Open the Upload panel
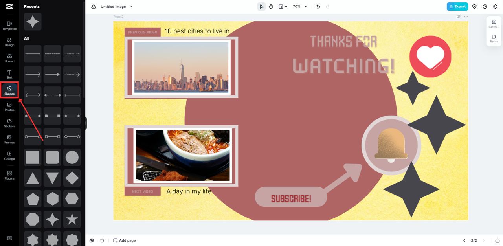This screenshot has width=503, height=246. pyautogui.click(x=9, y=59)
